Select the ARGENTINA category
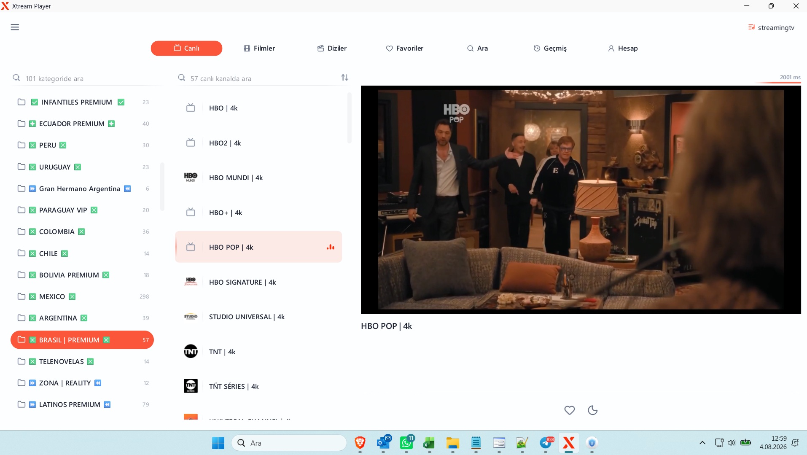Viewport: 807px width, 455px height. 82,318
